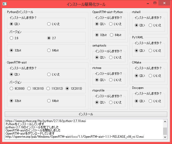Click the OpenRTM-aist-1.1.1-RELEASE_x86_vc12.msi log line
This screenshot has height=144, width=172.
(75, 137)
